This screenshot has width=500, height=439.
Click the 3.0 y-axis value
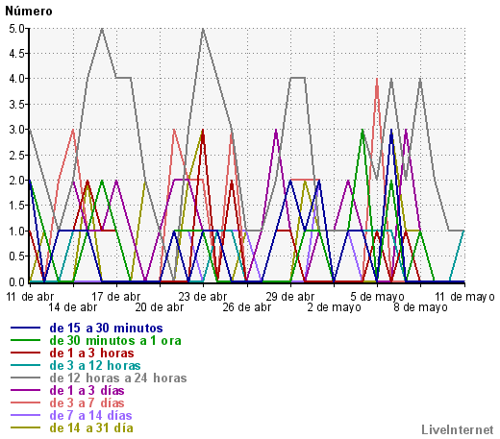[16, 130]
